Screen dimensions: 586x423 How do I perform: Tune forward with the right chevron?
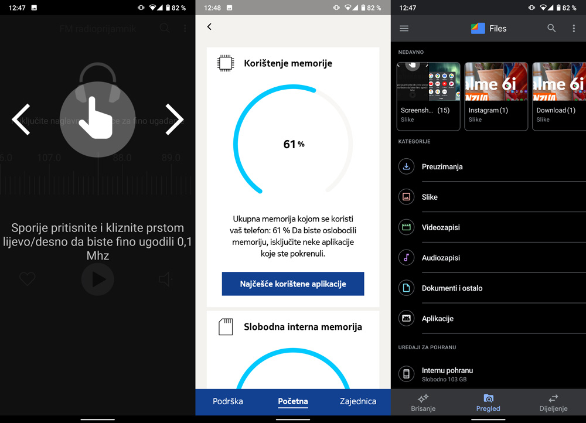coord(174,120)
